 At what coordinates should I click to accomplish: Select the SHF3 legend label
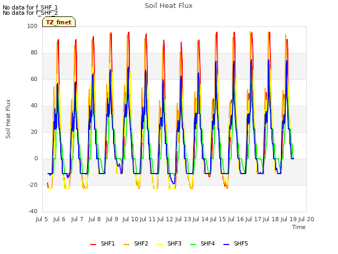[174, 243]
